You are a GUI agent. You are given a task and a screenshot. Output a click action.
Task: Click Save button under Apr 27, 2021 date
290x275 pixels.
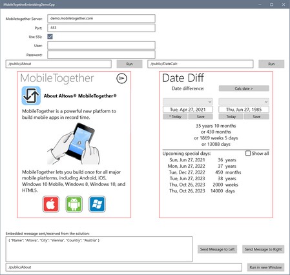pos(200,117)
